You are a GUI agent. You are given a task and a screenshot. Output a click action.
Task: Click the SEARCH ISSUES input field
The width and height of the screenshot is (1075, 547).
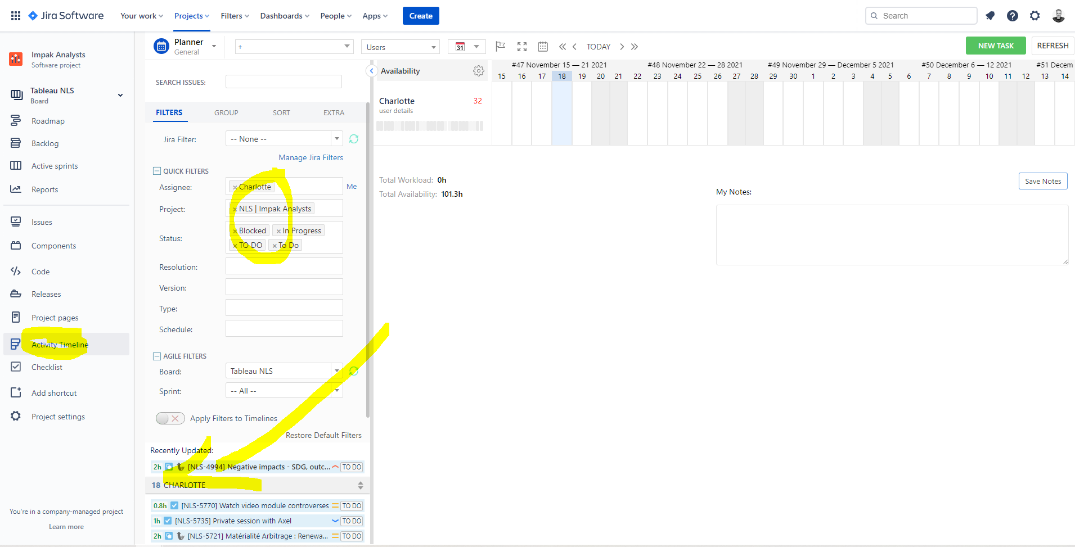tap(284, 82)
